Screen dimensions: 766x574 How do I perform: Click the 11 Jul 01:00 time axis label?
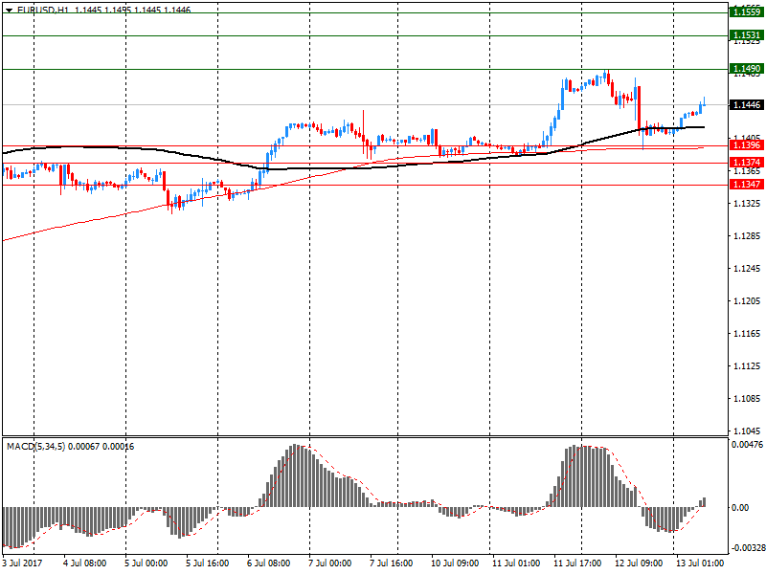point(516,563)
